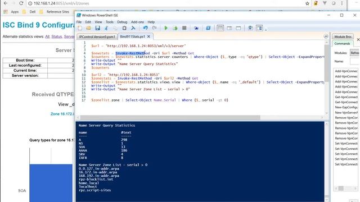Open the Add-ons menu

[137, 22]
